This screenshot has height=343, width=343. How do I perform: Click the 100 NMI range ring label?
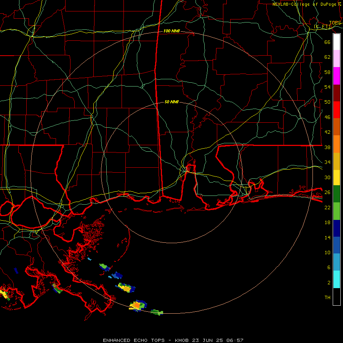pyautogui.click(x=171, y=31)
